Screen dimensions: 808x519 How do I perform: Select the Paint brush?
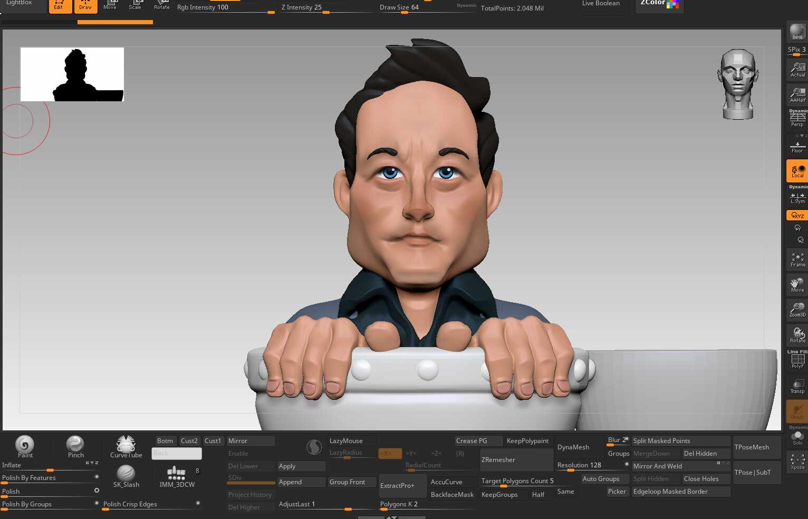tap(25, 446)
